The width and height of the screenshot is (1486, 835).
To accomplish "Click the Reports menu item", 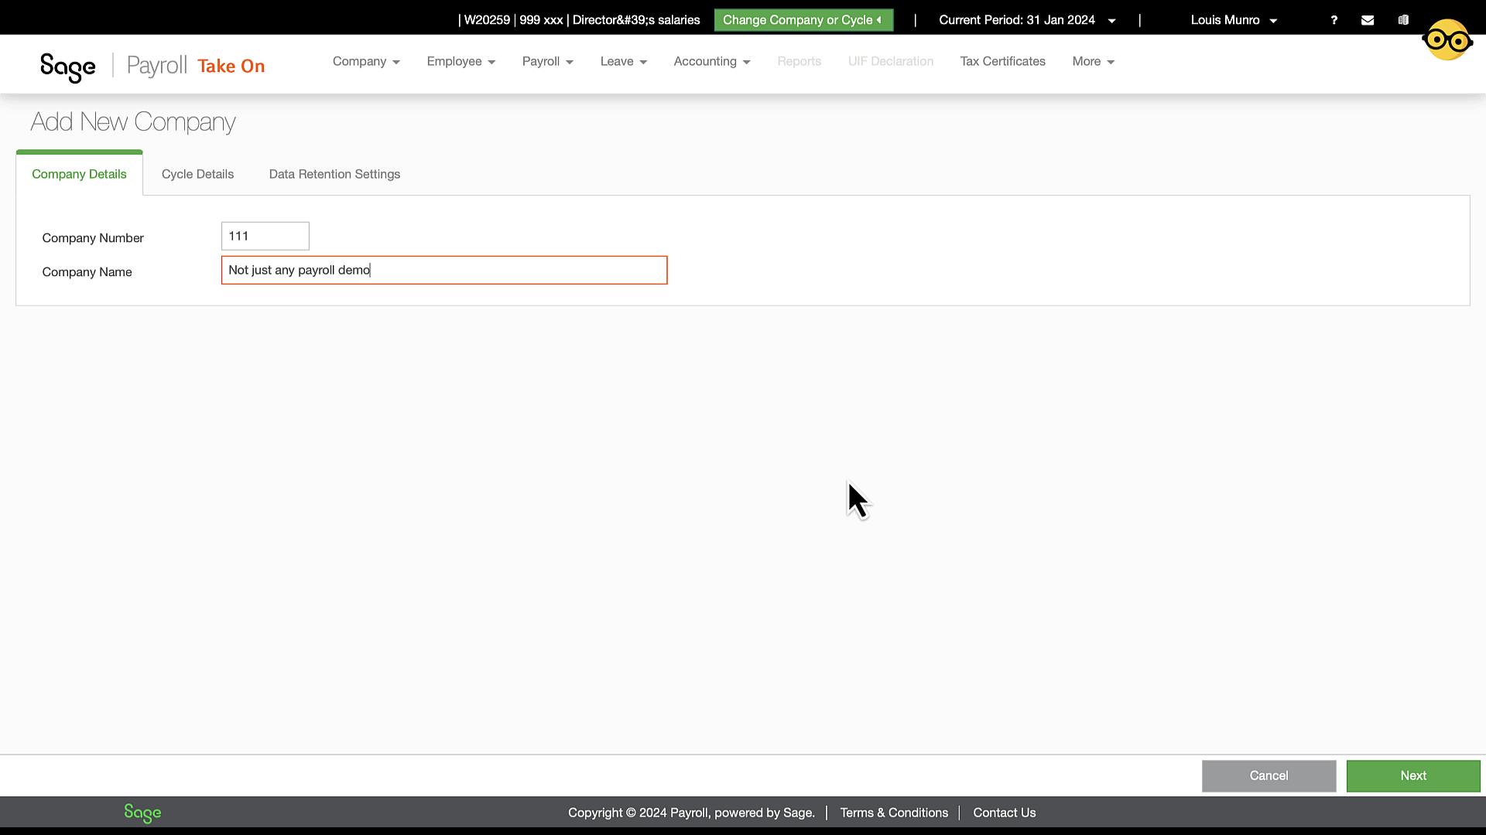I will pos(799,62).
